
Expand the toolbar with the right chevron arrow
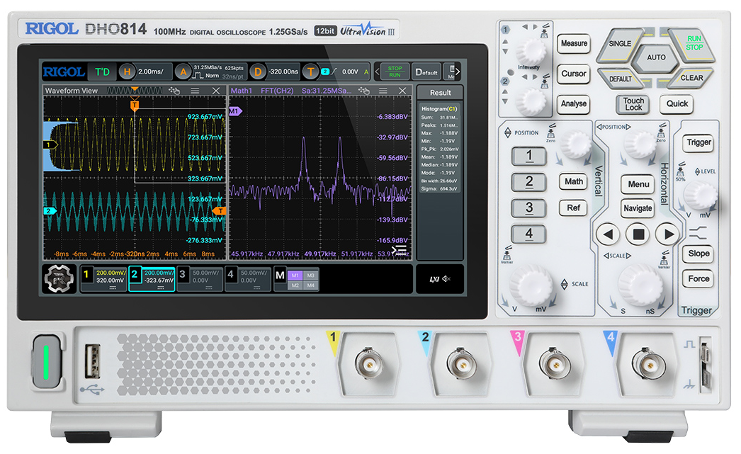(x=458, y=72)
